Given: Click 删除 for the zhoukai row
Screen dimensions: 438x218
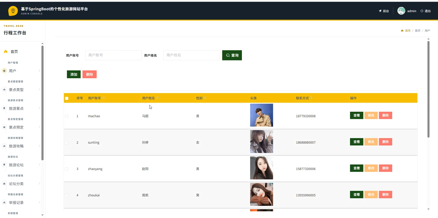Looking at the screenshot, I should coord(385,194).
